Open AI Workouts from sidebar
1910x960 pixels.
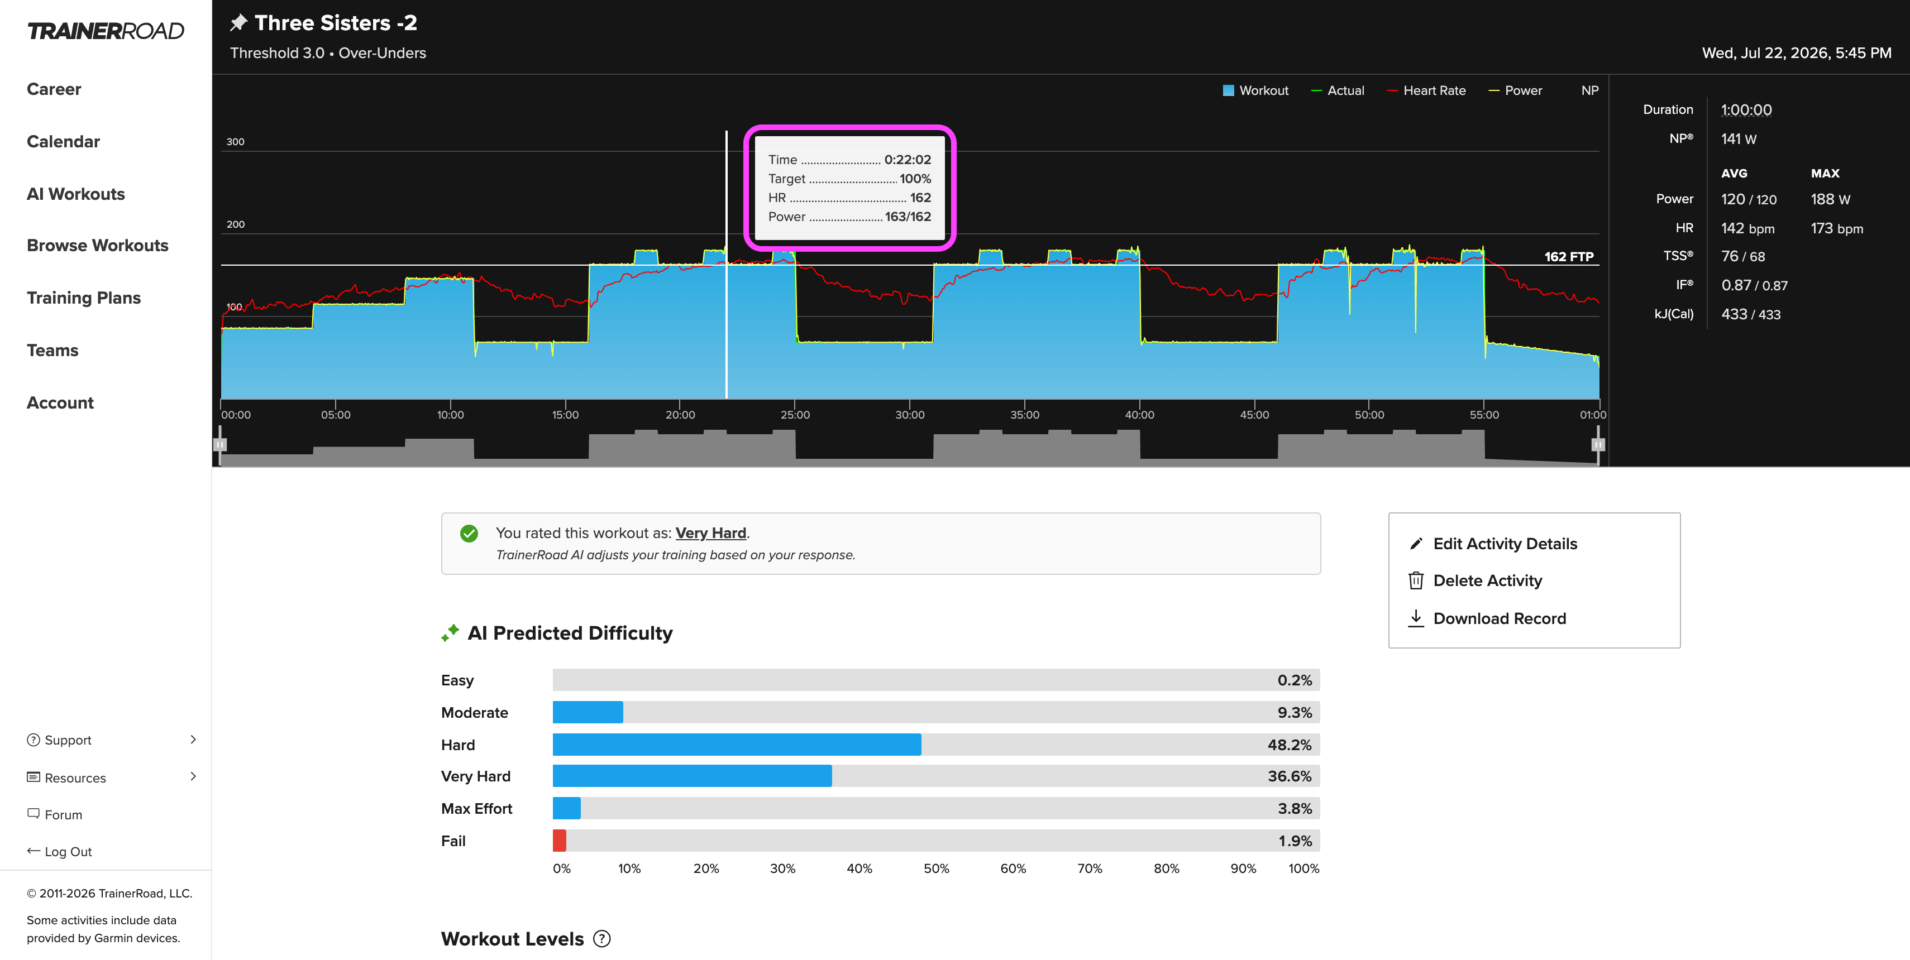pos(77,194)
